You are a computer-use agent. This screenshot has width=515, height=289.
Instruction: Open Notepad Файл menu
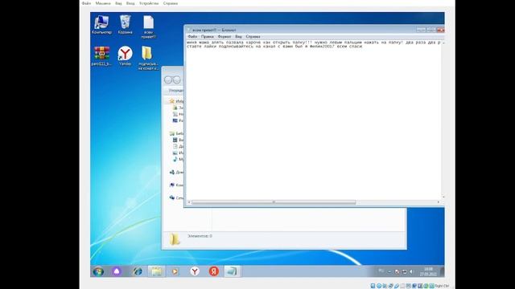coord(192,37)
